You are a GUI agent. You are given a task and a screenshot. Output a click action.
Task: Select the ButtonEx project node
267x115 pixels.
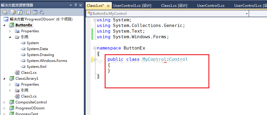coord(24,25)
